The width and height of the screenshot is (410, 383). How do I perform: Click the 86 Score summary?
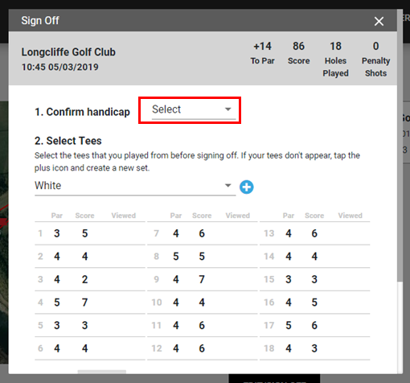(298, 53)
